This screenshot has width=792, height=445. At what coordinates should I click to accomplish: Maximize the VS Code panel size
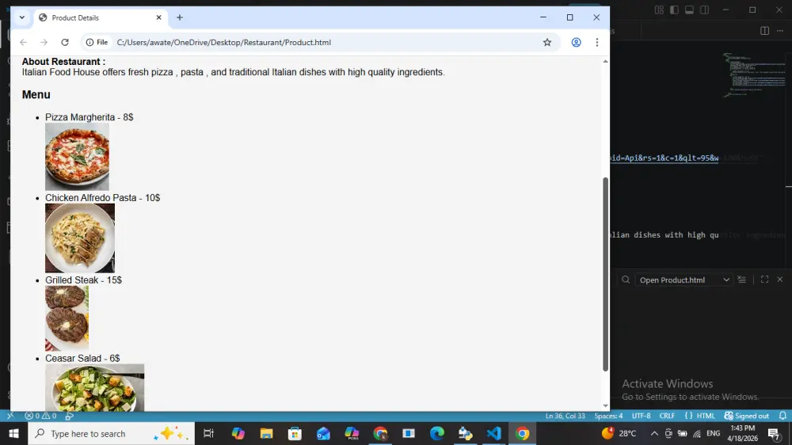765,280
